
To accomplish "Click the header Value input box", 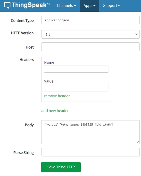I will click(76, 88).
